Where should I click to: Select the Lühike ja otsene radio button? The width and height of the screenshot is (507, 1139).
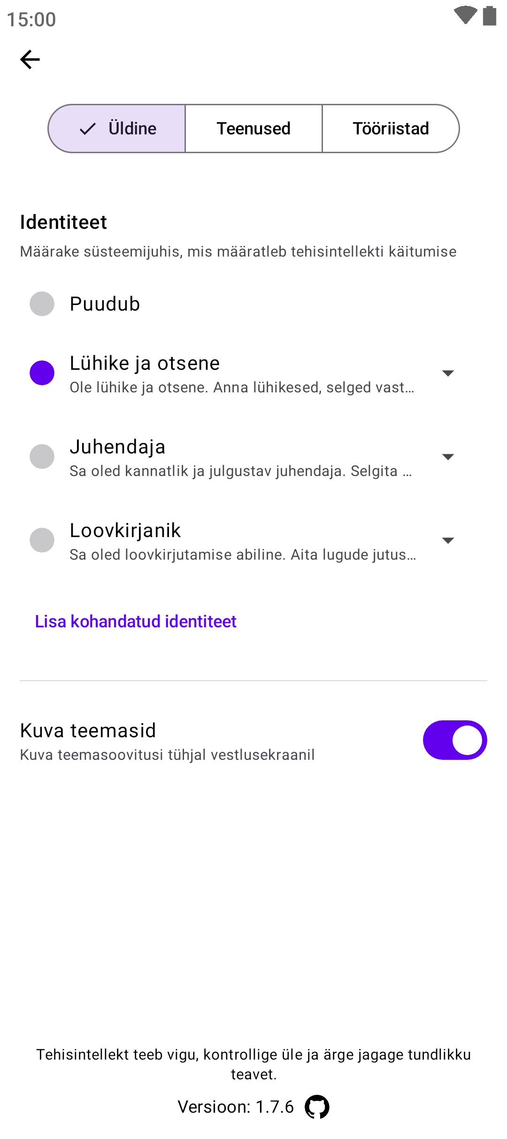click(x=42, y=373)
